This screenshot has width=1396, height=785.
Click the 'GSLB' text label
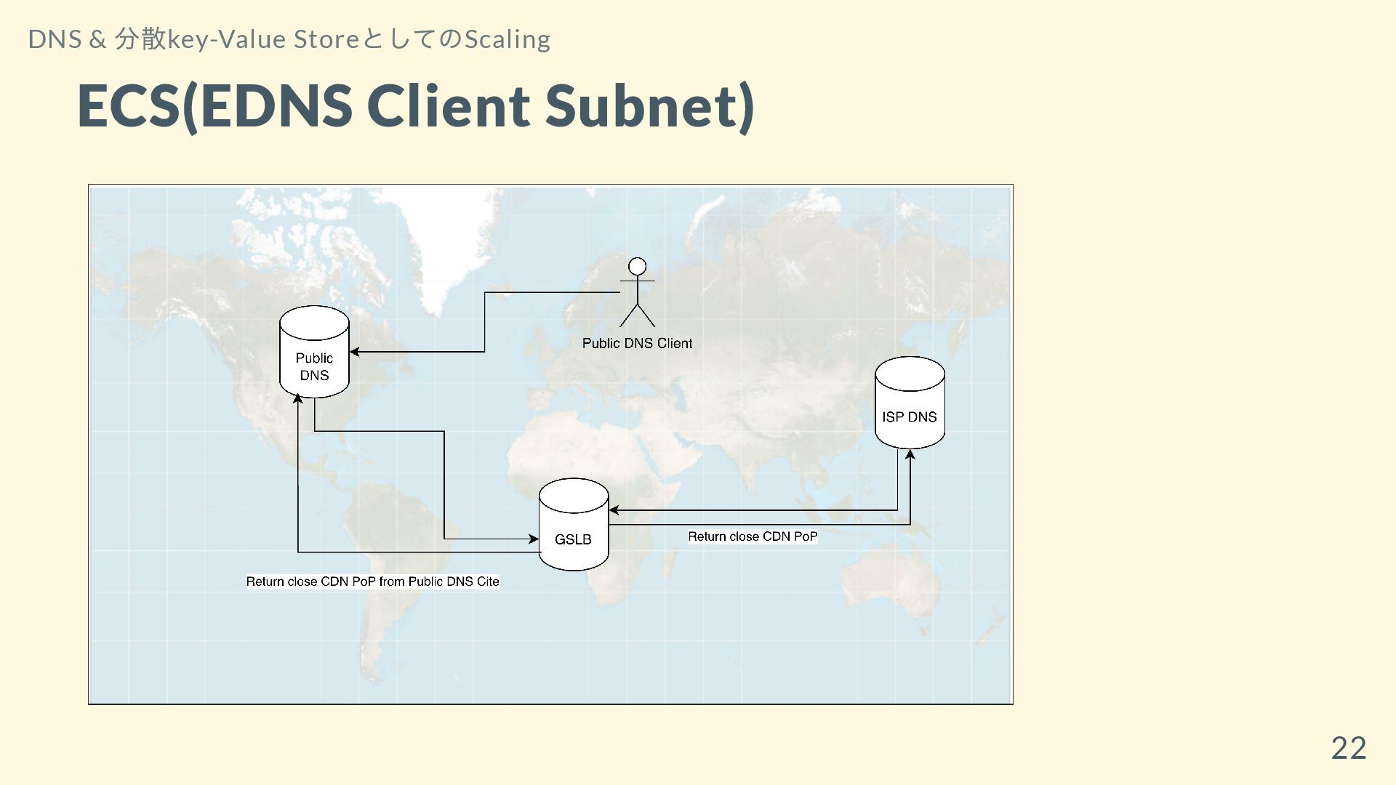pyautogui.click(x=573, y=539)
